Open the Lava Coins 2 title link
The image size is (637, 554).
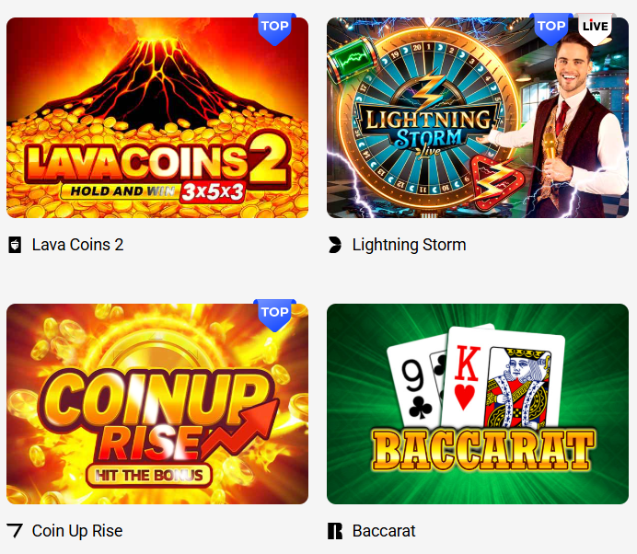pyautogui.click(x=77, y=245)
